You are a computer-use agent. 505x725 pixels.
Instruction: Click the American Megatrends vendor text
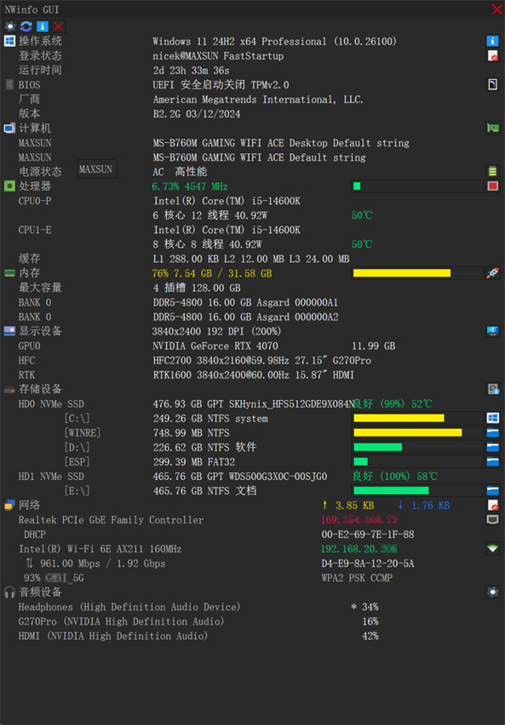(258, 100)
